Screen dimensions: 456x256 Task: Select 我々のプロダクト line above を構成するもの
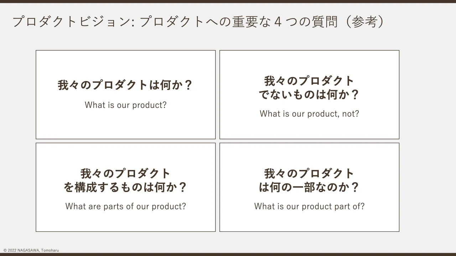point(125,174)
